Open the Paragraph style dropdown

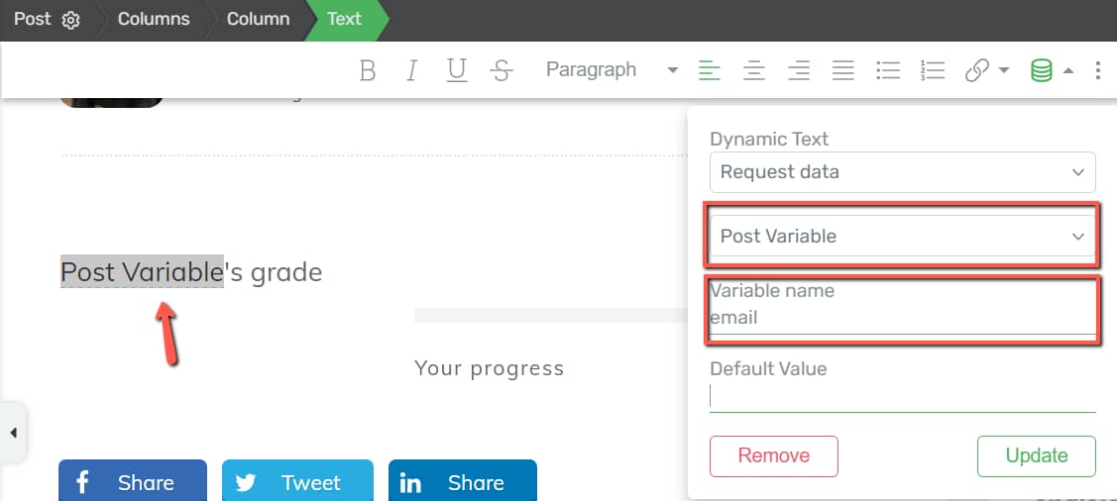click(x=611, y=70)
